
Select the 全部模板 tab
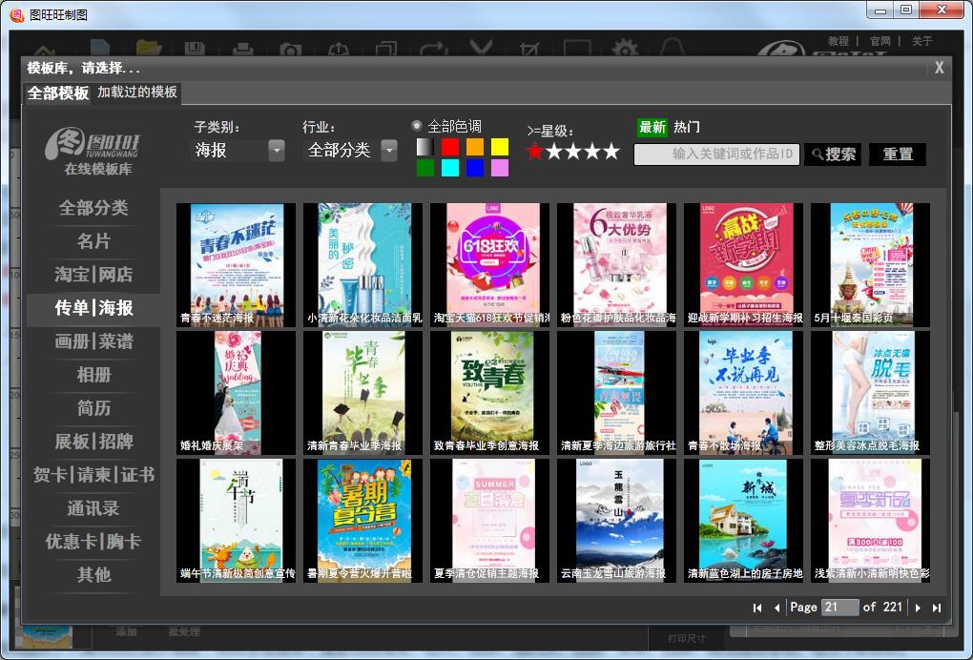(57, 94)
